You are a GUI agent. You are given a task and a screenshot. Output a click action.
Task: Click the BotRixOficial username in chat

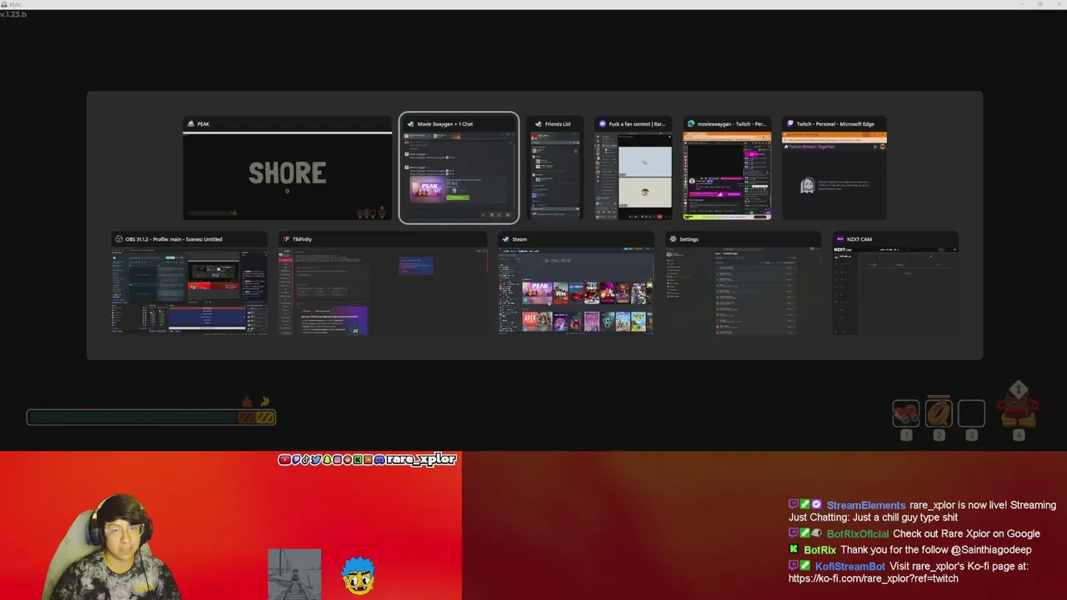pyautogui.click(x=858, y=533)
